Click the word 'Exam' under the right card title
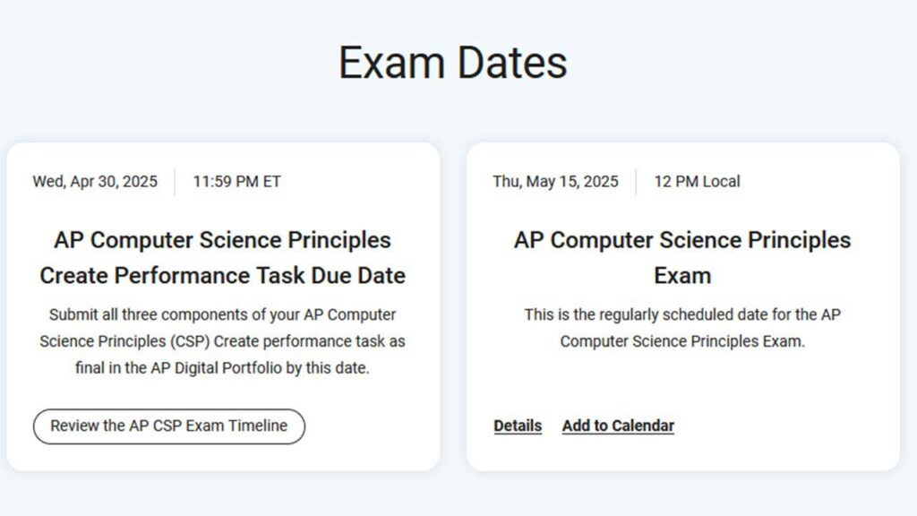Image resolution: width=917 pixels, height=516 pixels. [x=682, y=275]
